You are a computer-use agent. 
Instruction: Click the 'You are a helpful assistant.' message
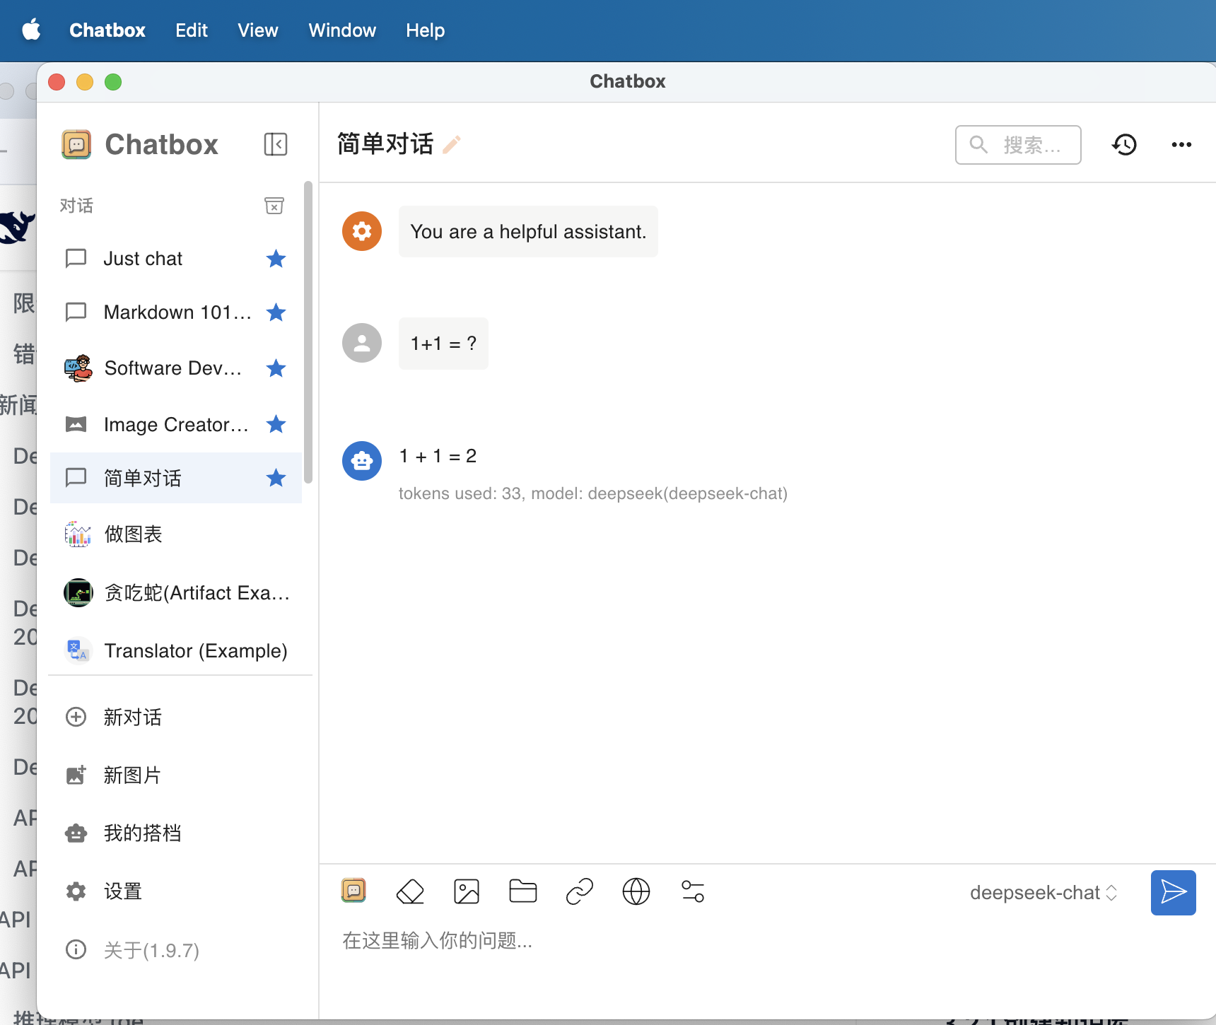point(528,231)
